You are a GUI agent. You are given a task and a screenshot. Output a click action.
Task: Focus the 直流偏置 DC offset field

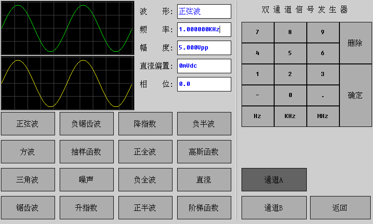(204, 66)
